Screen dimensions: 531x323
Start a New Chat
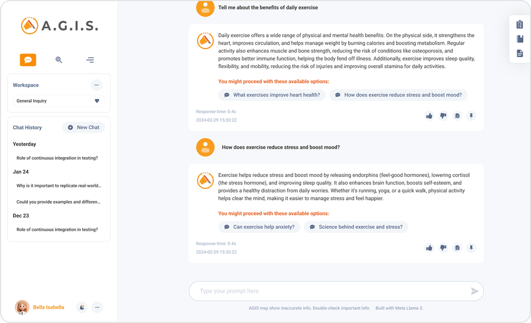(x=83, y=127)
